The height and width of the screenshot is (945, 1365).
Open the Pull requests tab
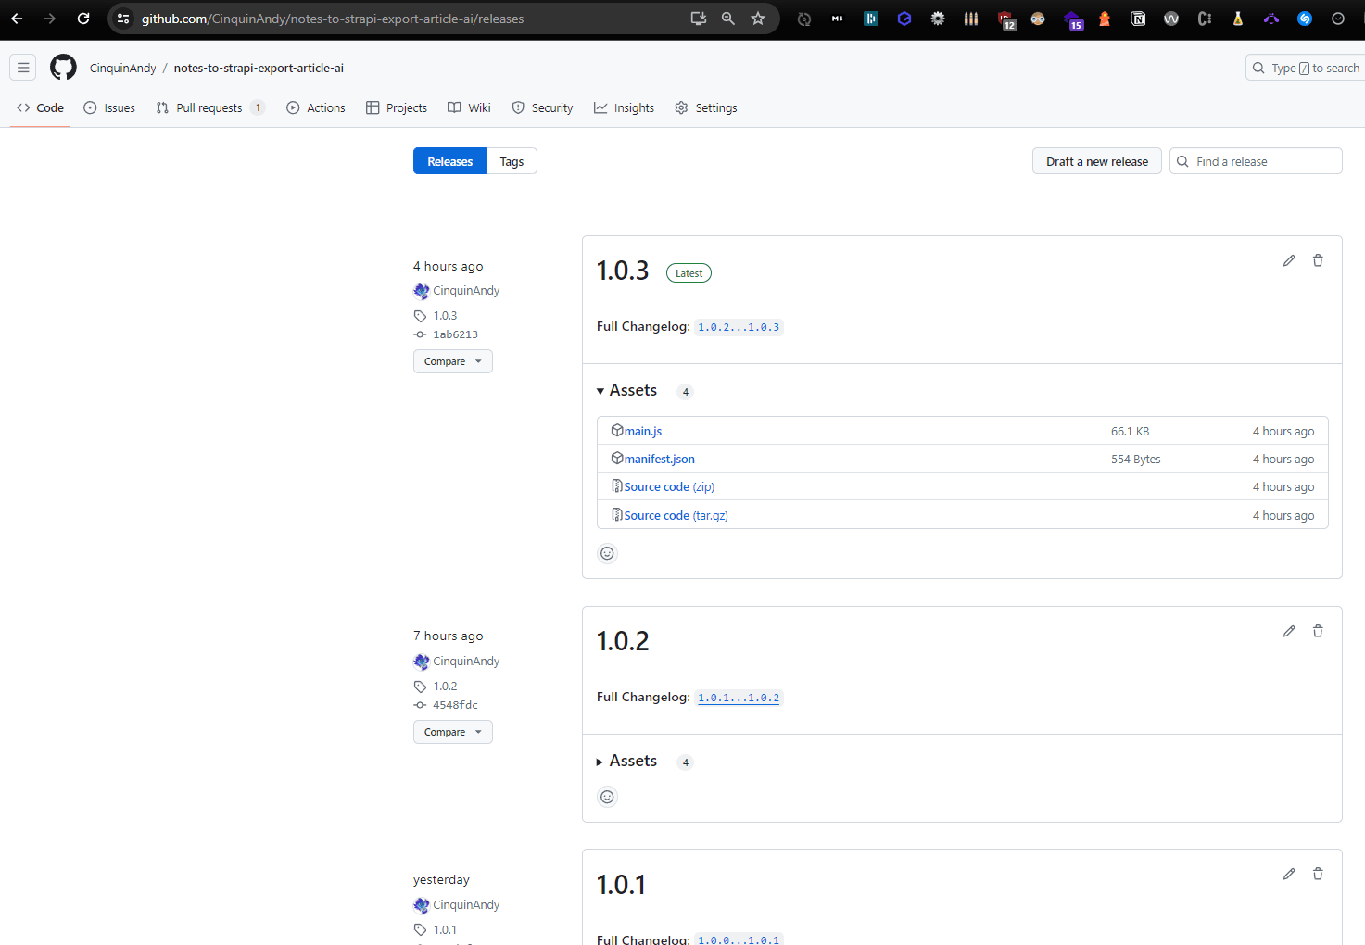point(209,108)
